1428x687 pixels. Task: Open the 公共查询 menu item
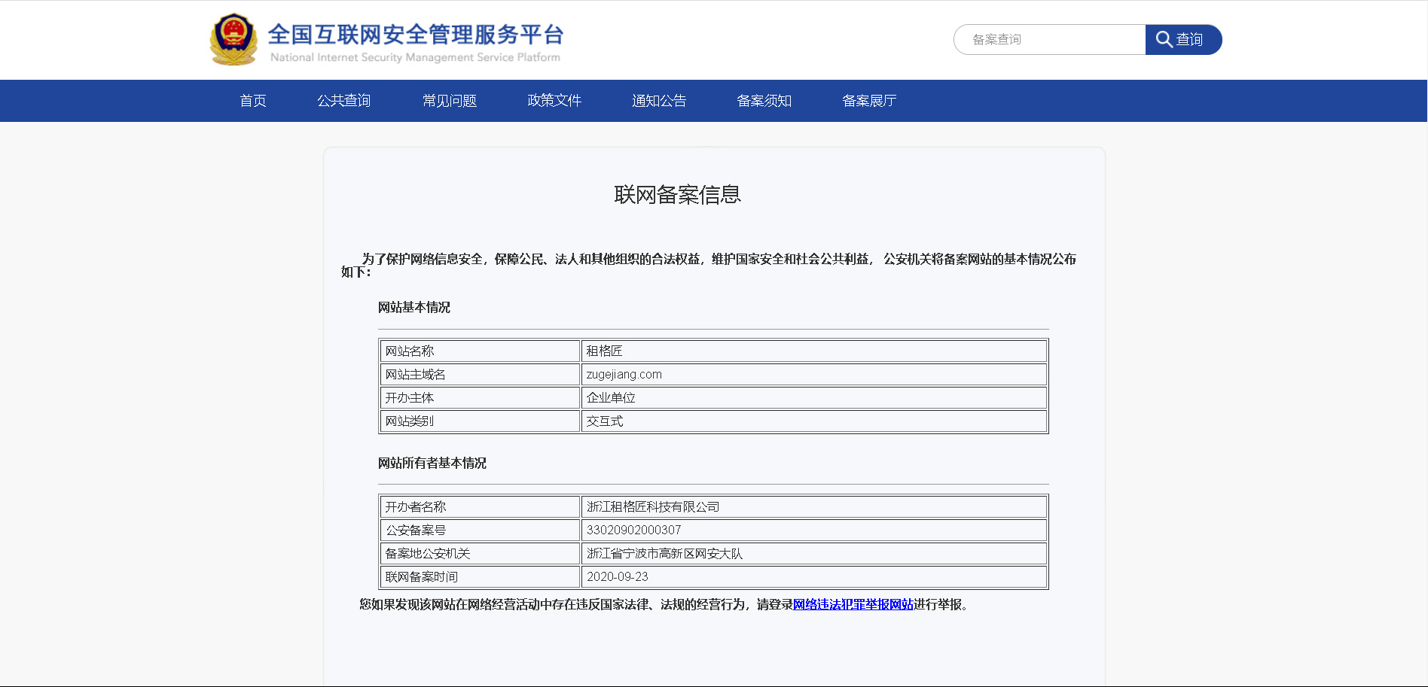point(344,101)
